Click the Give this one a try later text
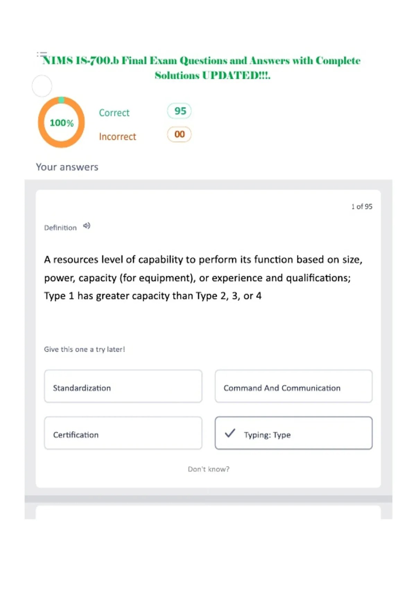The width and height of the screenshot is (416, 589). coord(84,349)
